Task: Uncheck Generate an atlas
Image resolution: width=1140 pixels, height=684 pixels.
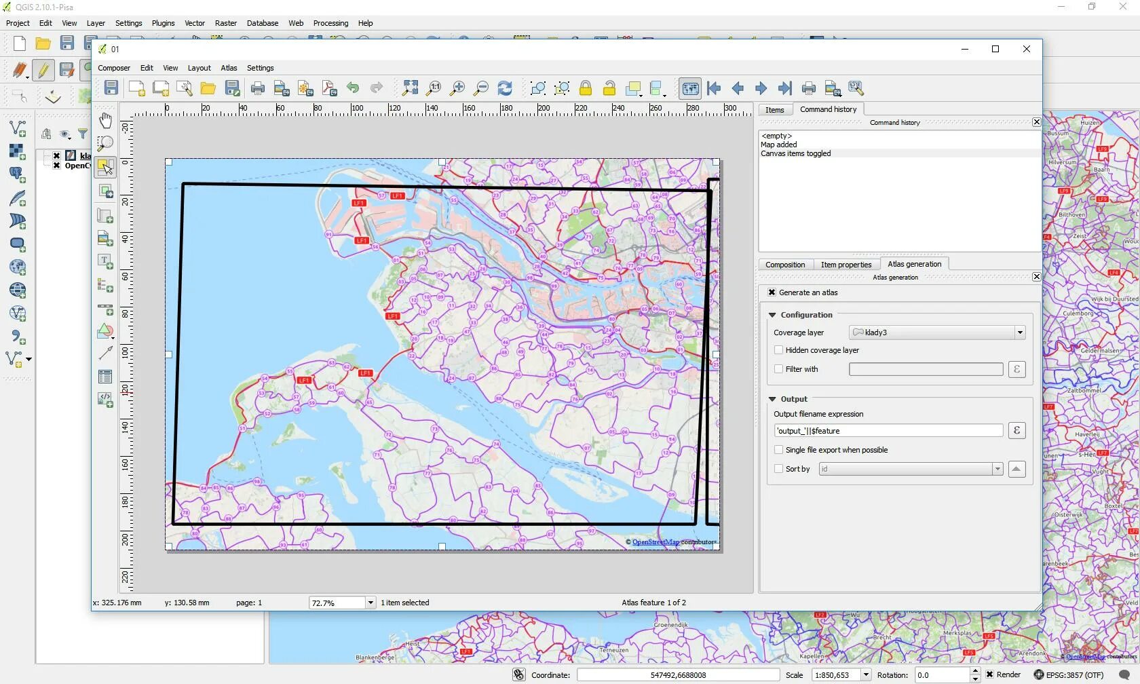Action: [x=772, y=292]
